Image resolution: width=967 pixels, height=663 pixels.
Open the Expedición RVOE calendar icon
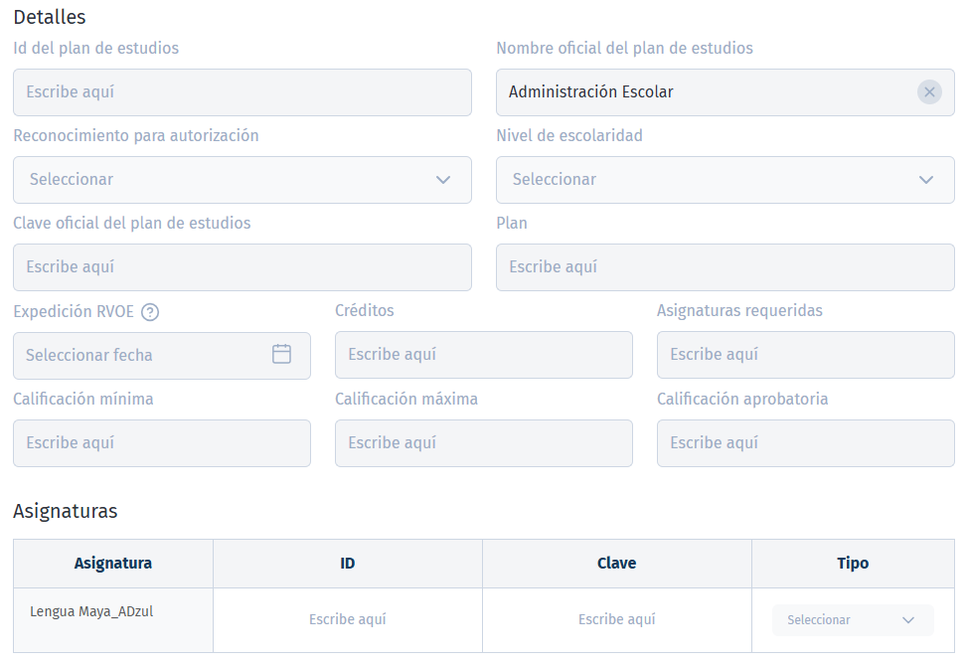(282, 355)
